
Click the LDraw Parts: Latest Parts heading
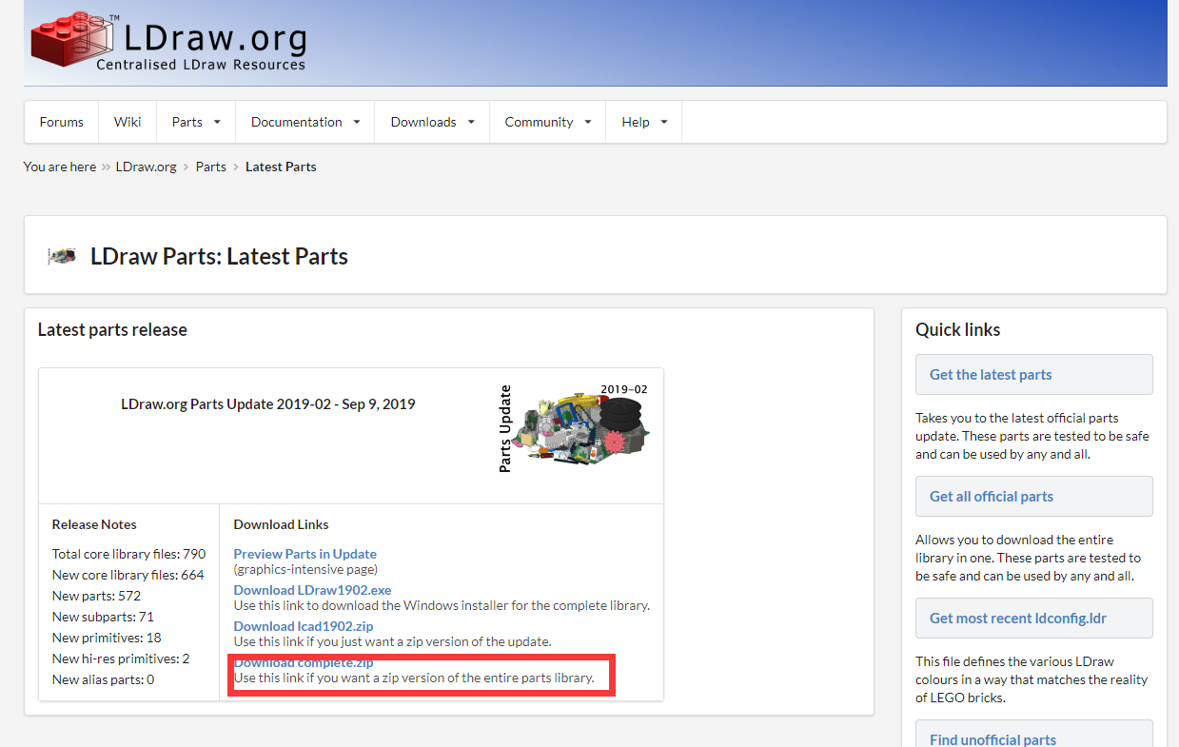coord(219,256)
